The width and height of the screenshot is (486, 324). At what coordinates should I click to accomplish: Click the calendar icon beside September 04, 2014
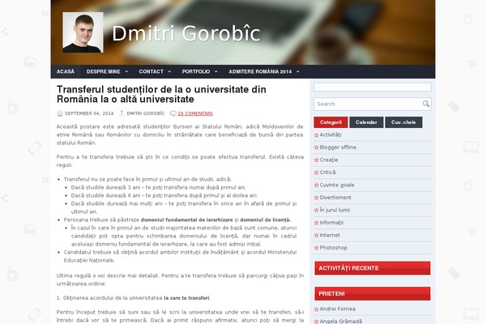point(60,113)
